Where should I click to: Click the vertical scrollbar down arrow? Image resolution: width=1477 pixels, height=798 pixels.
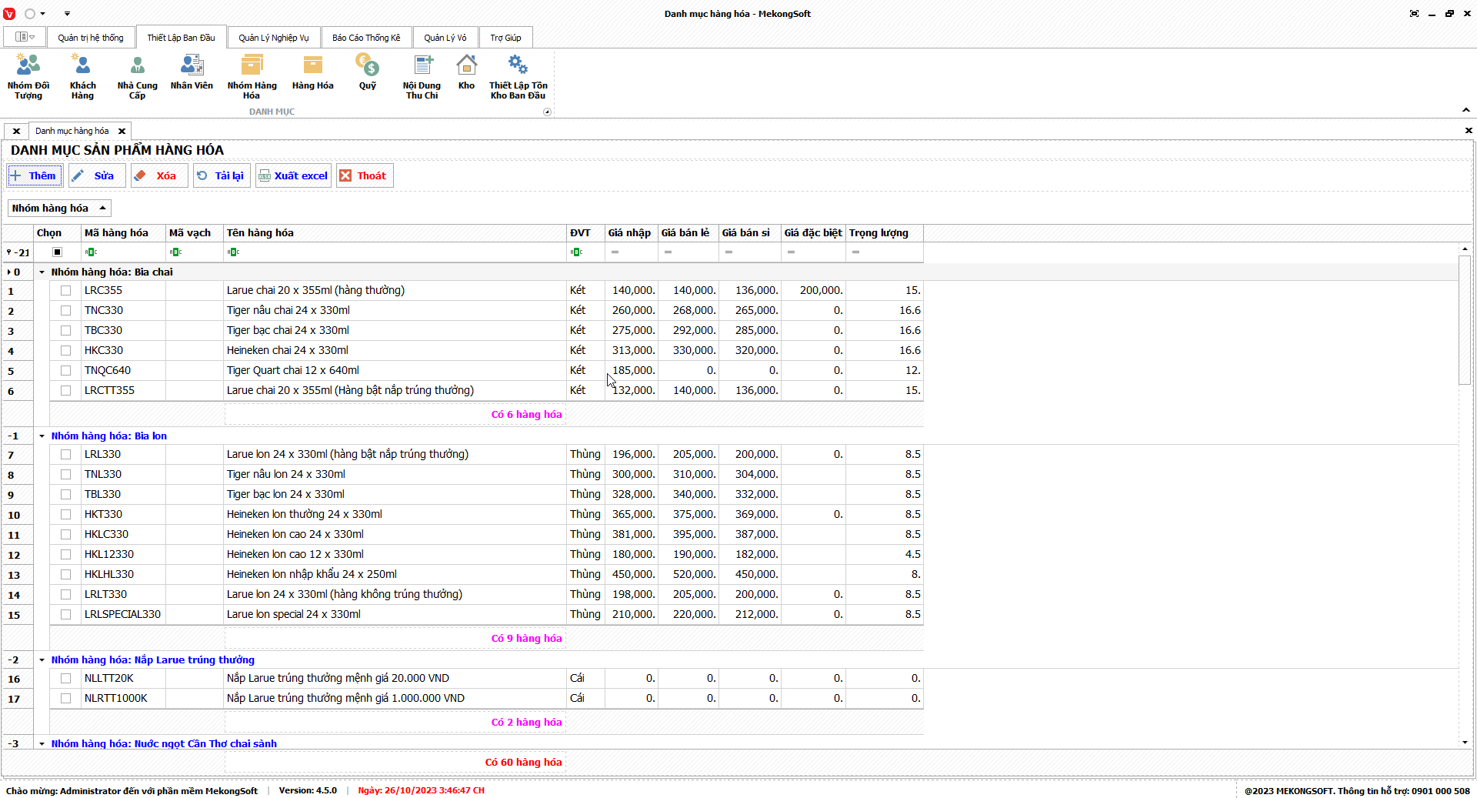(1465, 743)
